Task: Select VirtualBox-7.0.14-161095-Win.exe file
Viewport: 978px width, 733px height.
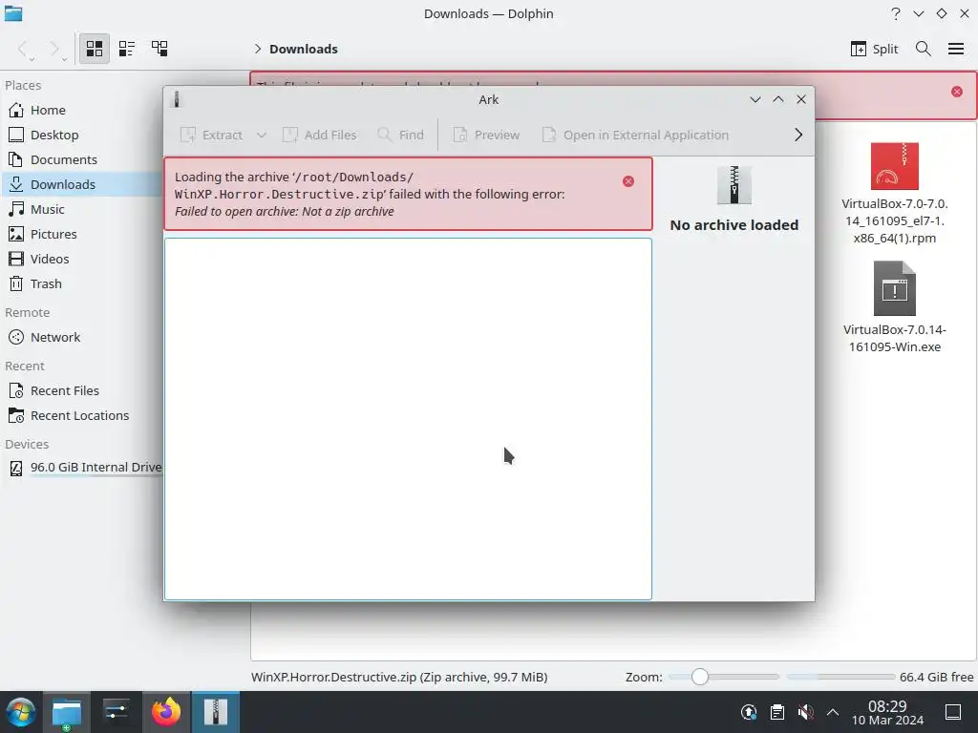Action: pyautogui.click(x=894, y=306)
